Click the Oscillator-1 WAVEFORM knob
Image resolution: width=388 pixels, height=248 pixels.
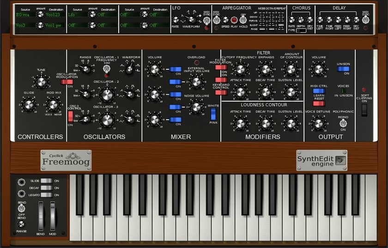129,70
